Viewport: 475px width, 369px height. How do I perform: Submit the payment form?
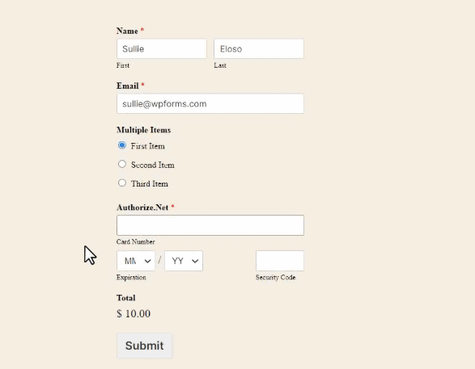click(145, 346)
